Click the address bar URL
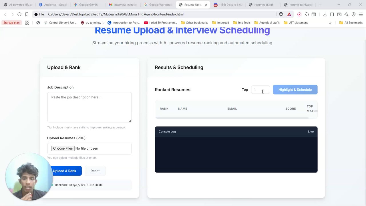 [x=116, y=14]
